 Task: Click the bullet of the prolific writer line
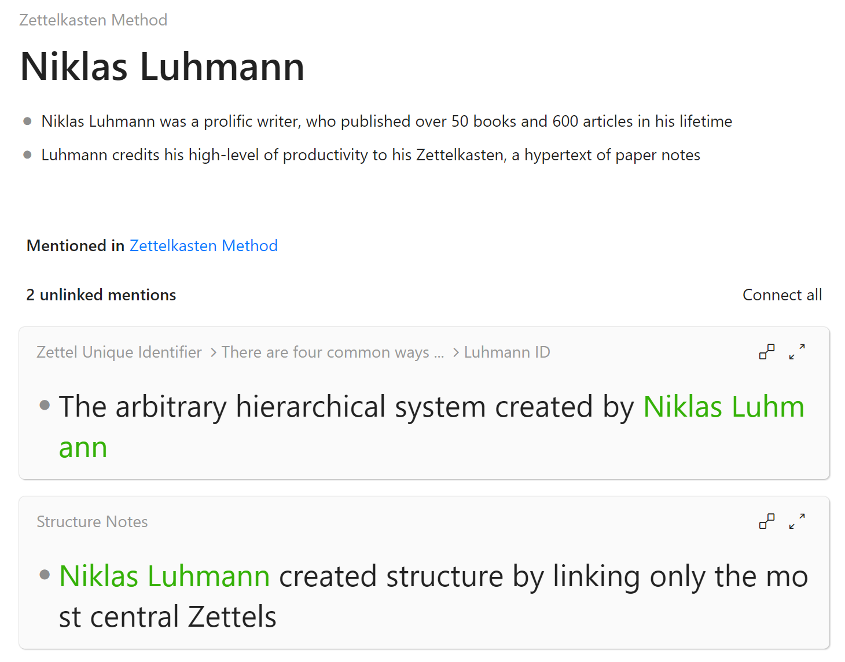point(27,122)
